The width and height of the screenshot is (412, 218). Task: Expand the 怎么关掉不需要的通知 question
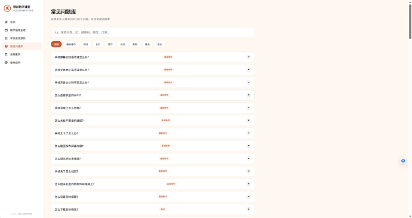tap(248, 121)
